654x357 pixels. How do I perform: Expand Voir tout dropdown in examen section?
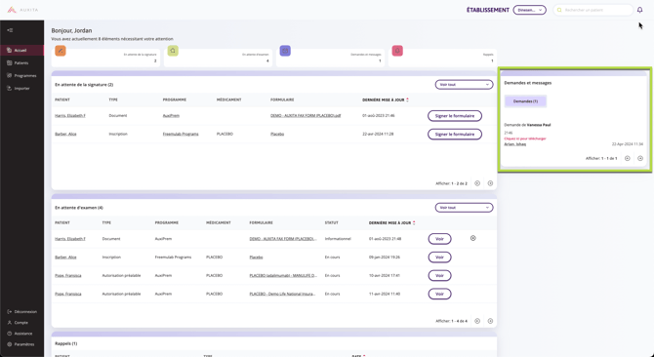pyautogui.click(x=464, y=208)
